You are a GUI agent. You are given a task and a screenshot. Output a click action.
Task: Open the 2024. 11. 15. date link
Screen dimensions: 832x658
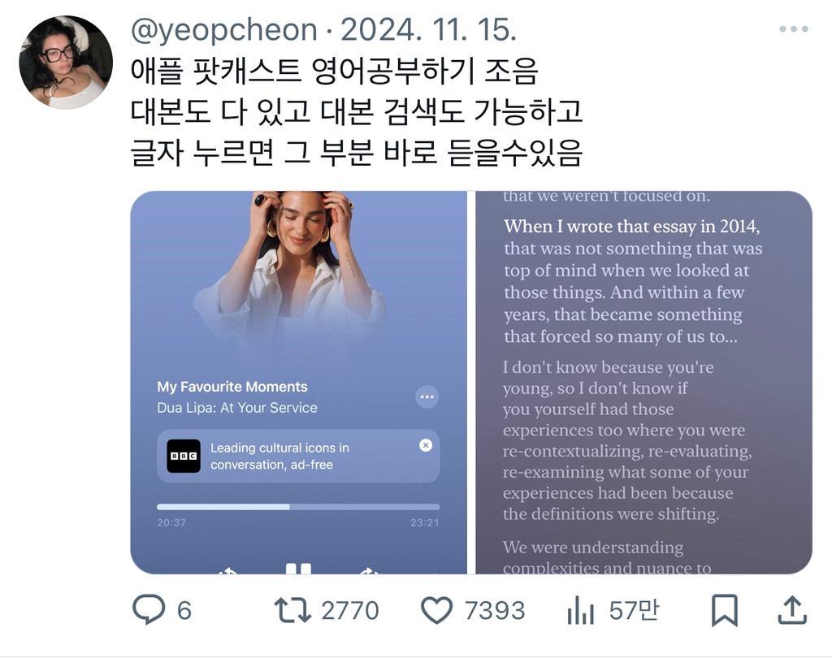pyautogui.click(x=429, y=30)
